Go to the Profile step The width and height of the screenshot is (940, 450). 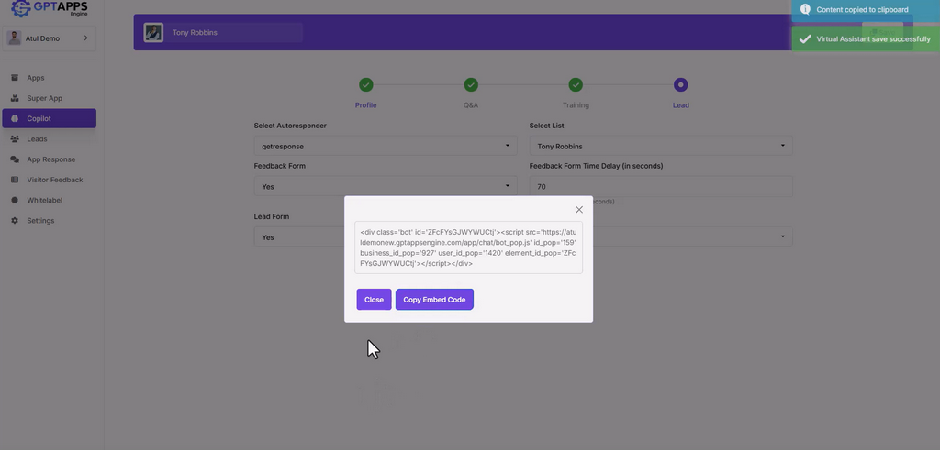(365, 85)
